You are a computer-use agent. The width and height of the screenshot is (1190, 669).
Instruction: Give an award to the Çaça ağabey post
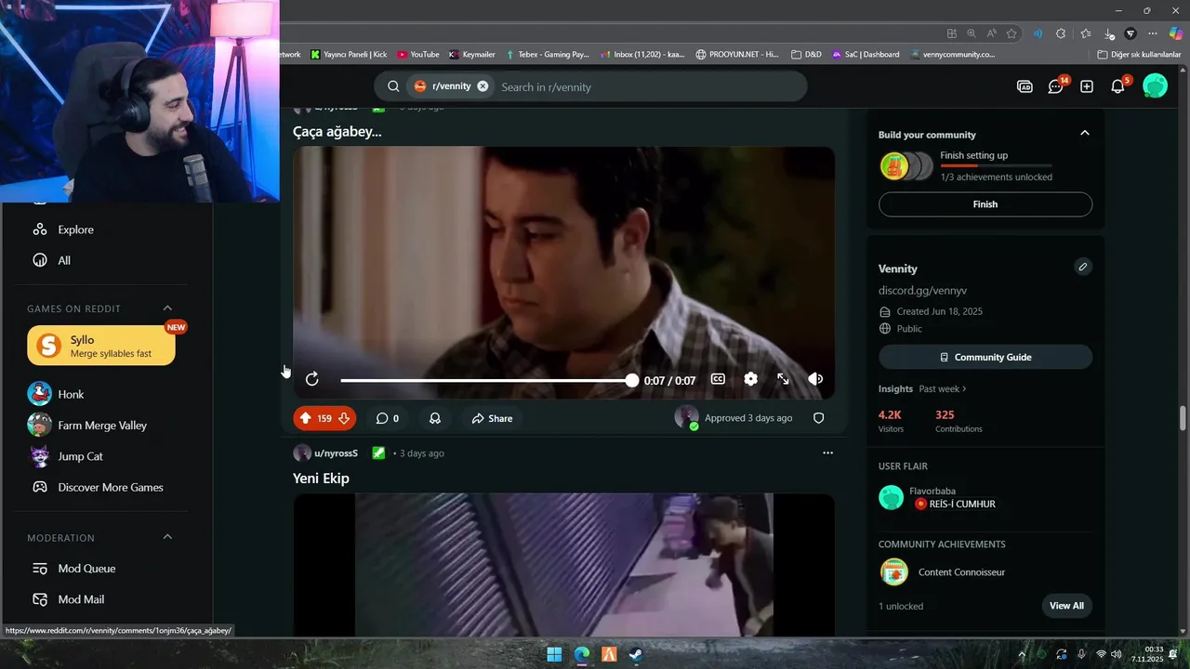coord(434,418)
